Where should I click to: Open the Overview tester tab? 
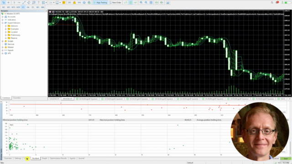tap(8, 159)
